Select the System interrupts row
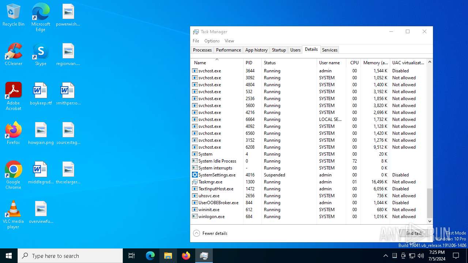 309,168
